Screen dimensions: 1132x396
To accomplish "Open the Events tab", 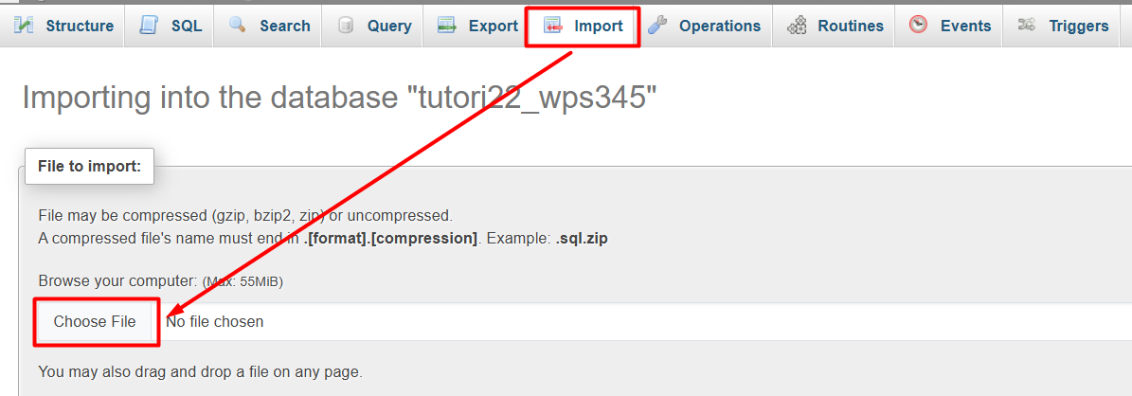I will pos(948,26).
